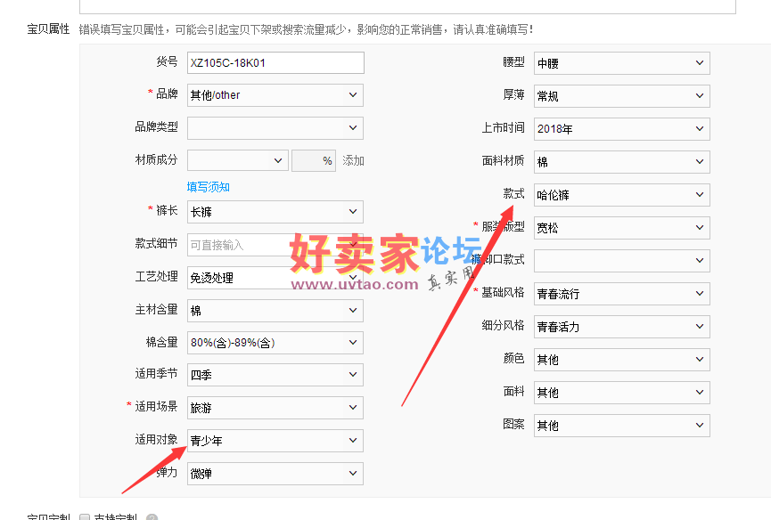Open the 弹力 dropdown showing 微弹
This screenshot has height=520, width=771.
click(275, 474)
